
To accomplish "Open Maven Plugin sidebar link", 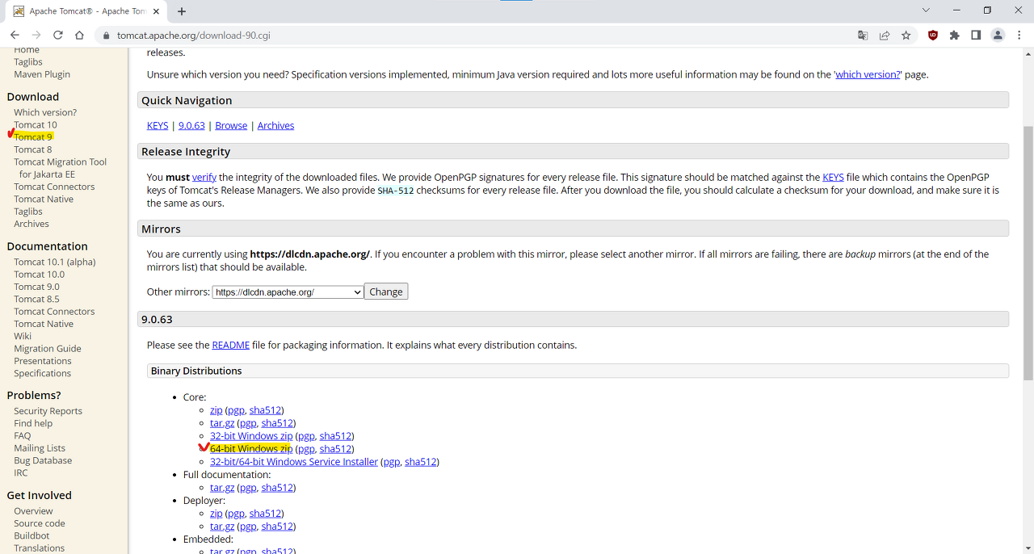I will tap(42, 74).
